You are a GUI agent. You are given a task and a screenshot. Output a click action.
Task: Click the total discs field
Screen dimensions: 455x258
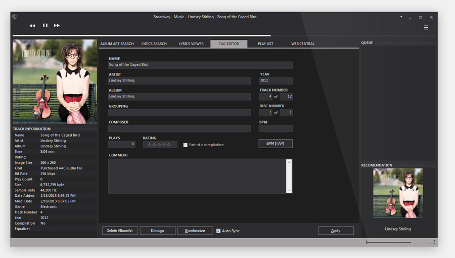click(286, 113)
